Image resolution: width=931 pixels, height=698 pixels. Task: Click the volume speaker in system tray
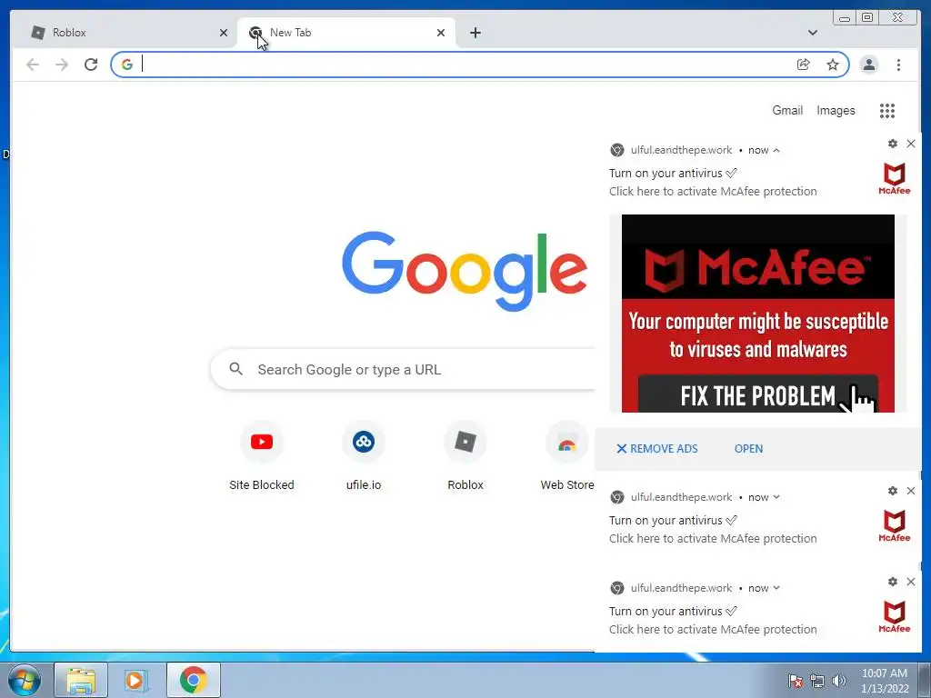838,681
